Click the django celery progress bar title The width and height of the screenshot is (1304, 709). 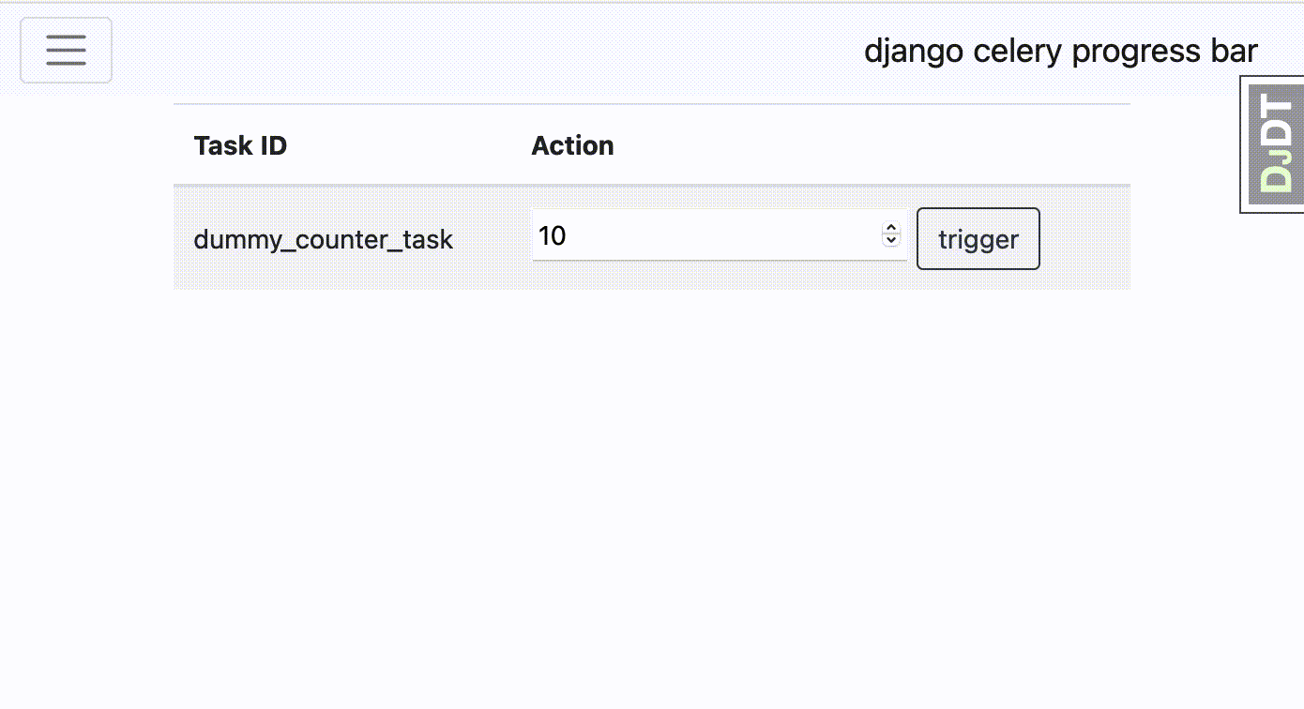click(1060, 51)
